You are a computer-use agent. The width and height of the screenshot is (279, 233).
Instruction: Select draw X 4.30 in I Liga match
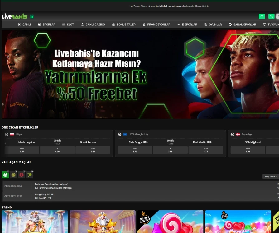(x=57, y=150)
